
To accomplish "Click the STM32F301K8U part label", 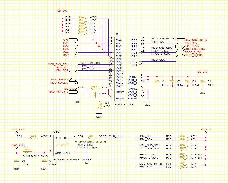I will 125,104.
